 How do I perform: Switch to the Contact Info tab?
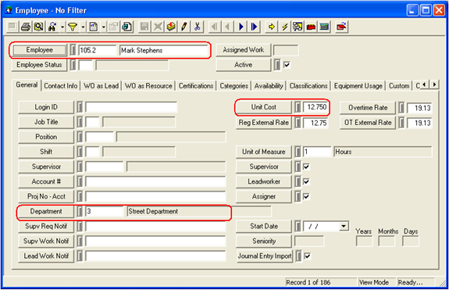[x=61, y=86]
